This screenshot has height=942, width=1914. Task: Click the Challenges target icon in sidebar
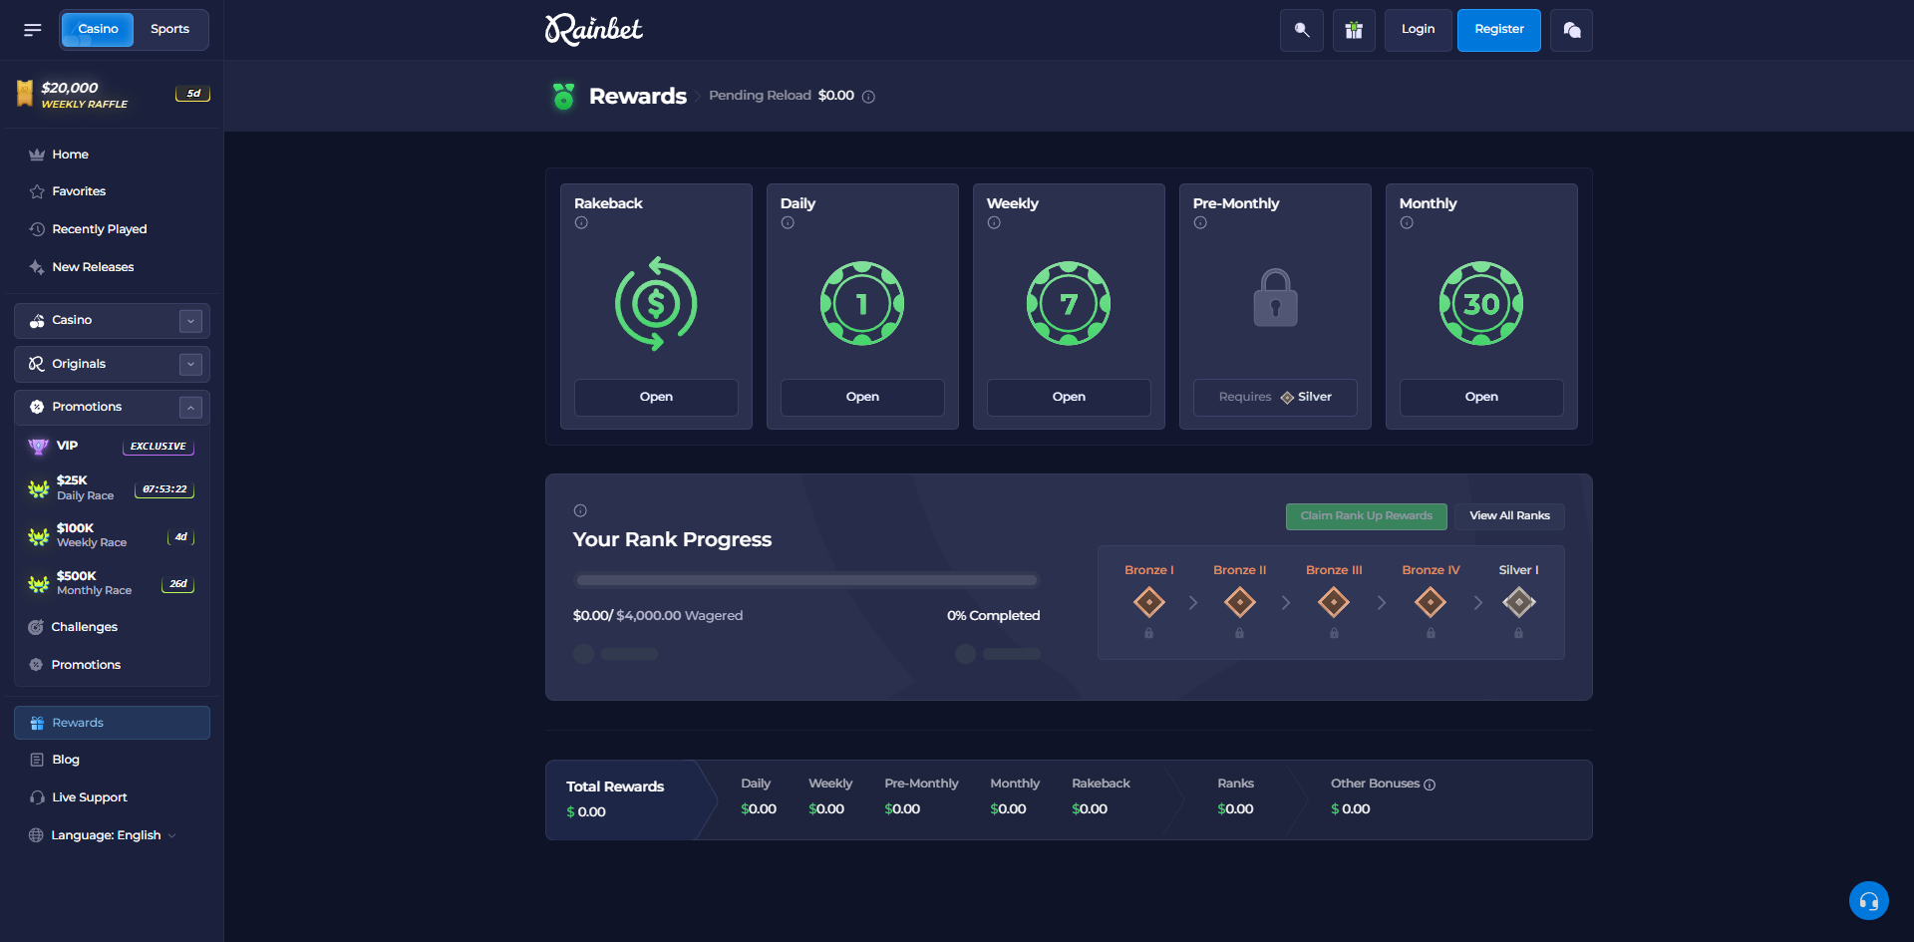point(36,626)
